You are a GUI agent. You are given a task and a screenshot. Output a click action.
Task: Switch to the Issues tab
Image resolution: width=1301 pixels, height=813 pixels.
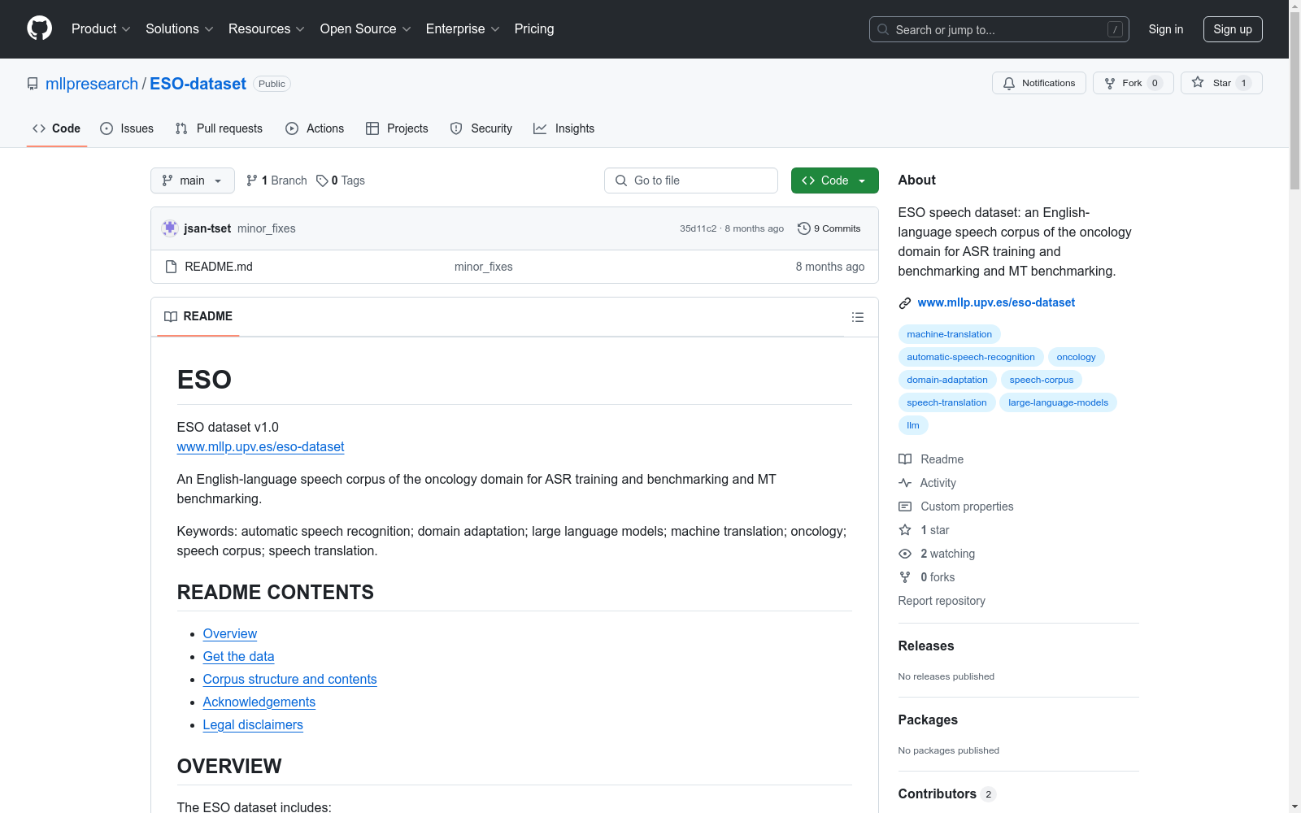(127, 128)
